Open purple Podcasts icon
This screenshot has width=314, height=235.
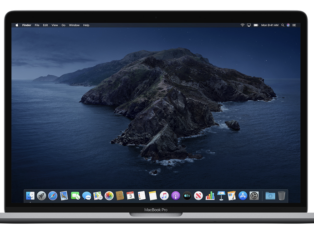176,196
